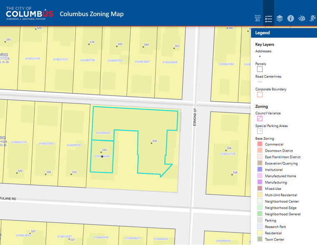Click parcel label 010064841
Image resolution: width=317 pixels, height=245 pixels.
pyautogui.click(x=161, y=239)
